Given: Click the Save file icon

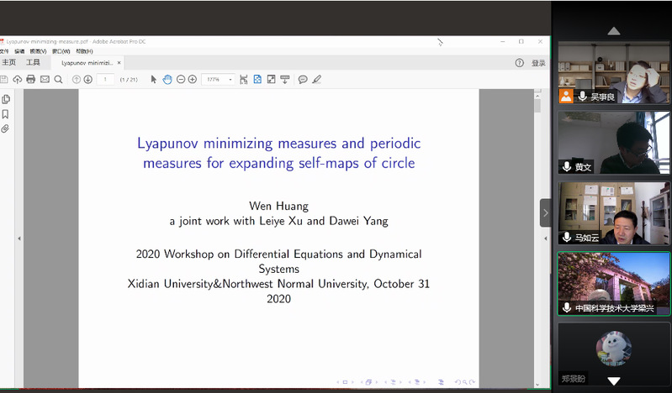Looking at the screenshot, I should point(4,80).
